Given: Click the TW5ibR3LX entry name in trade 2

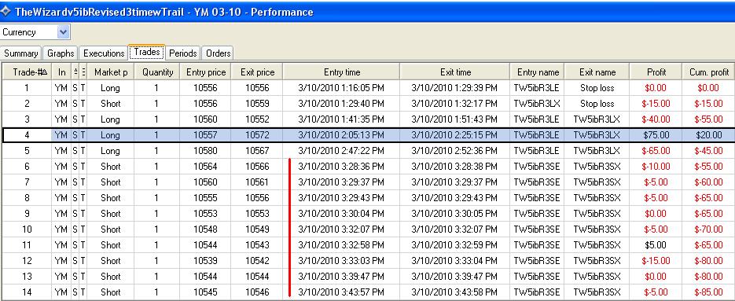Looking at the screenshot, I should (x=537, y=104).
